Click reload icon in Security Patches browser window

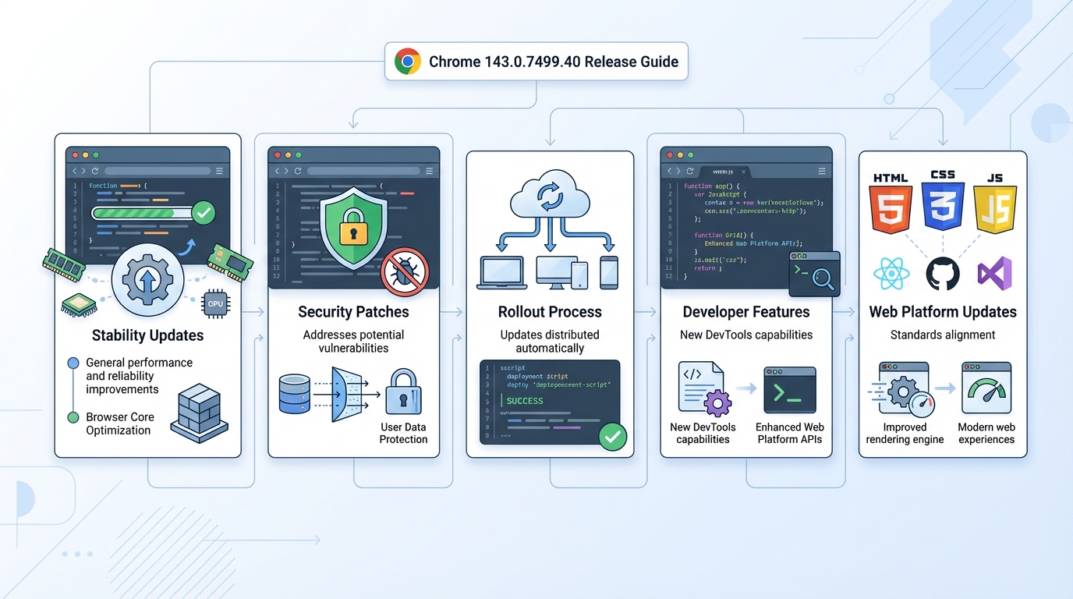coord(298,171)
